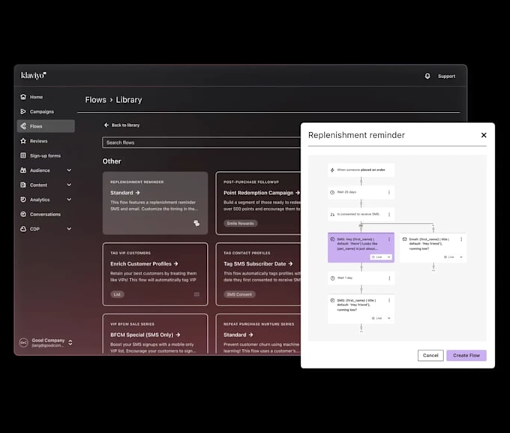
Task: Click the Sign-up forms icon
Action: (x=23, y=155)
